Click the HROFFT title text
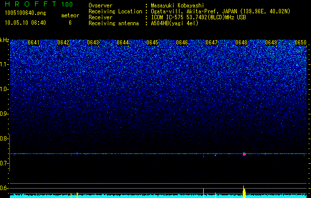This screenshot has height=198, width=311. 31,4
